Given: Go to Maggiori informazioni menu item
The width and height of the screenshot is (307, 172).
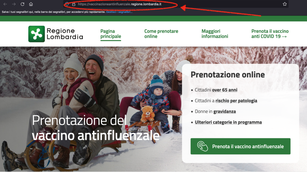Looking at the screenshot, I should tap(215, 34).
